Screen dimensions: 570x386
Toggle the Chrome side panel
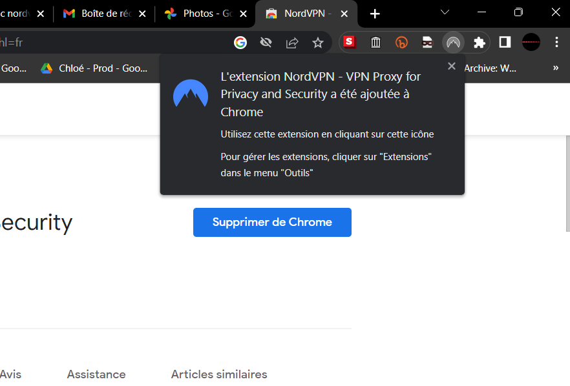click(x=505, y=42)
